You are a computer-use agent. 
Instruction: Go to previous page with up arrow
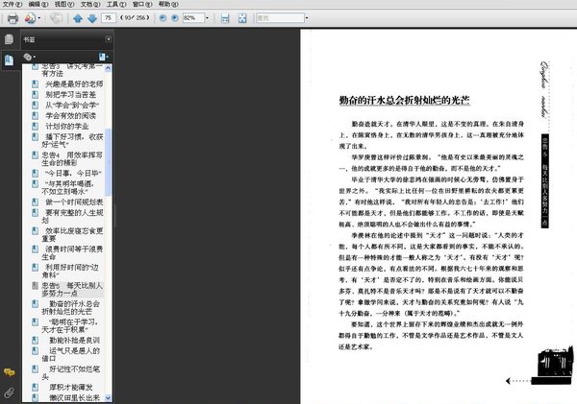click(x=78, y=18)
